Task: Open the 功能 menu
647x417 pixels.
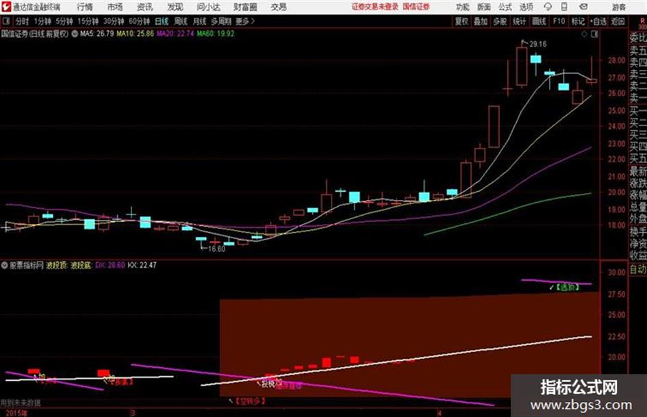Action: [463, 7]
